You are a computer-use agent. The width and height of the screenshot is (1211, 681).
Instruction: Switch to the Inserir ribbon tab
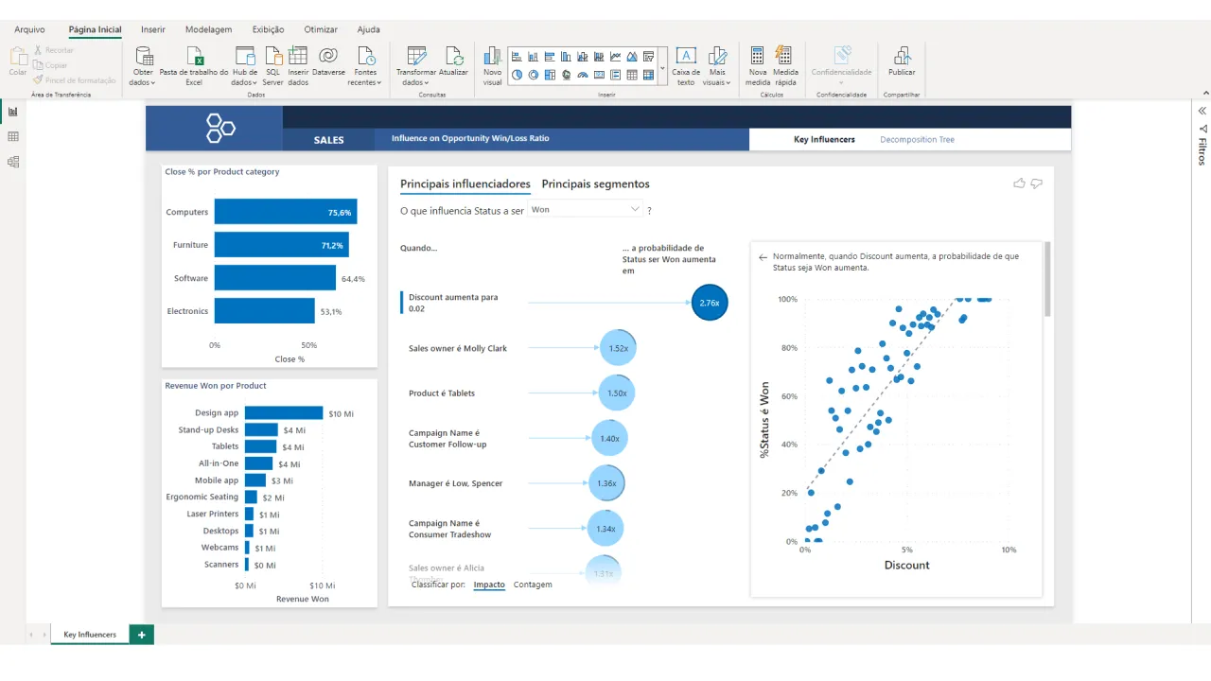tap(153, 29)
